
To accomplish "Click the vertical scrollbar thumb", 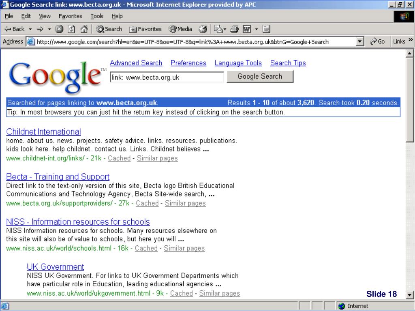I will point(409,100).
